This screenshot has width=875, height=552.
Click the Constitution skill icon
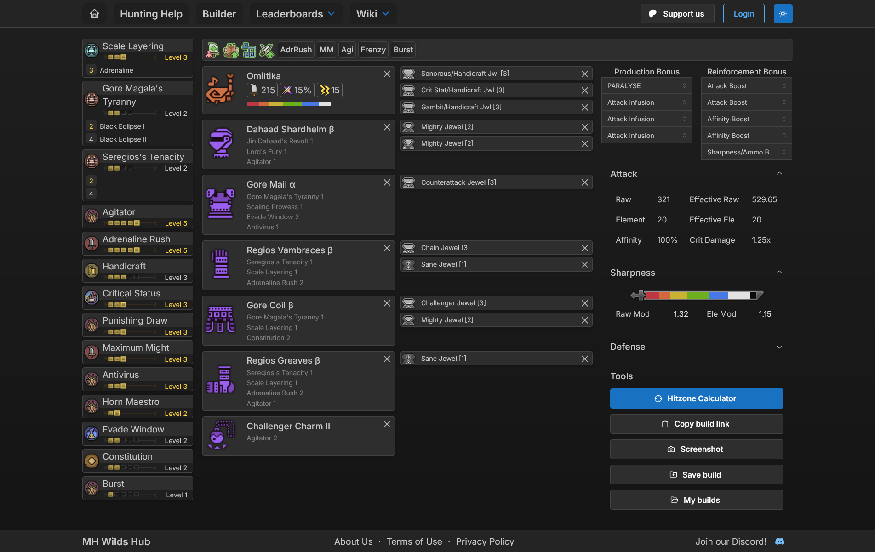click(92, 461)
